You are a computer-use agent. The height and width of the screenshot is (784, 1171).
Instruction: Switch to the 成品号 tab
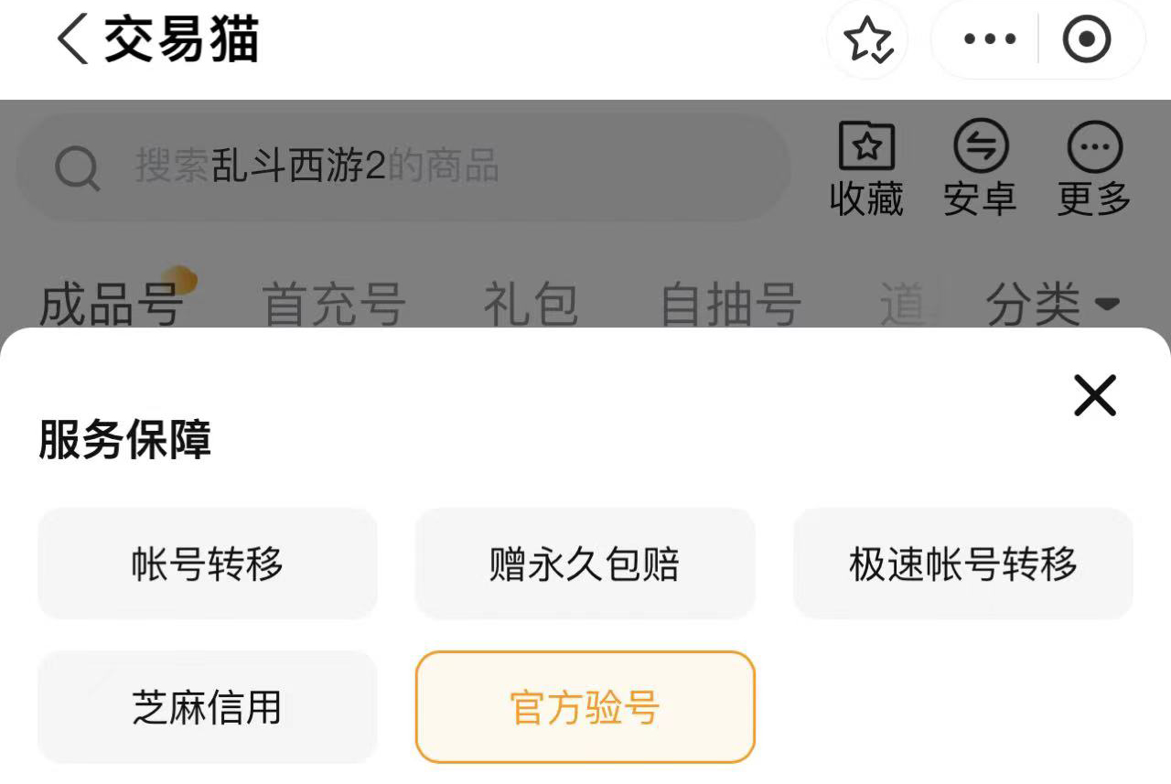(112, 304)
